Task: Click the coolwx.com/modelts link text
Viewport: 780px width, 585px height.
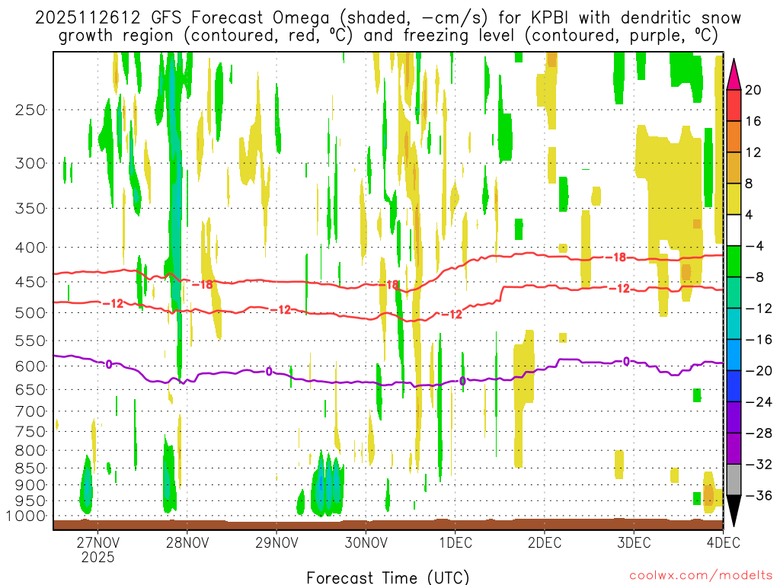Action: pyautogui.click(x=701, y=576)
